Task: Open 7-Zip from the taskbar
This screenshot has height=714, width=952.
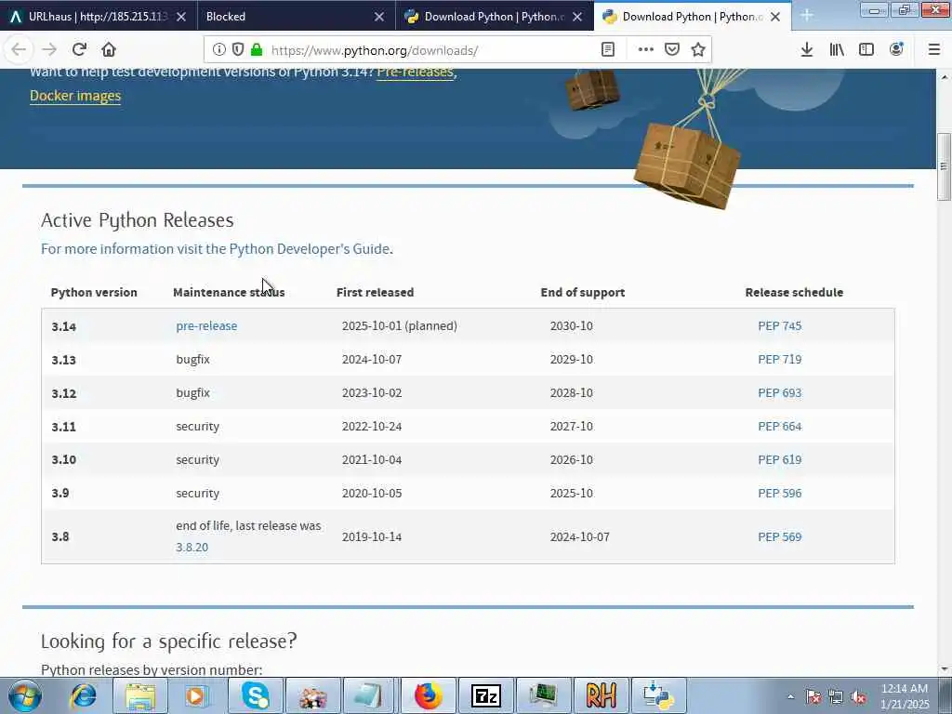Action: tap(485, 695)
